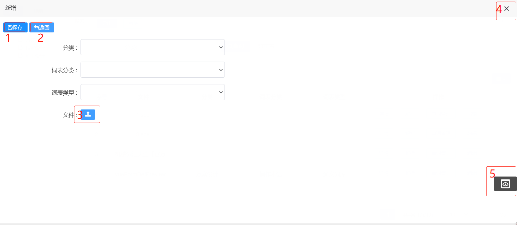The height and width of the screenshot is (225, 517).
Task: Click the 新增 dialog title text
Action: pyautogui.click(x=11, y=8)
